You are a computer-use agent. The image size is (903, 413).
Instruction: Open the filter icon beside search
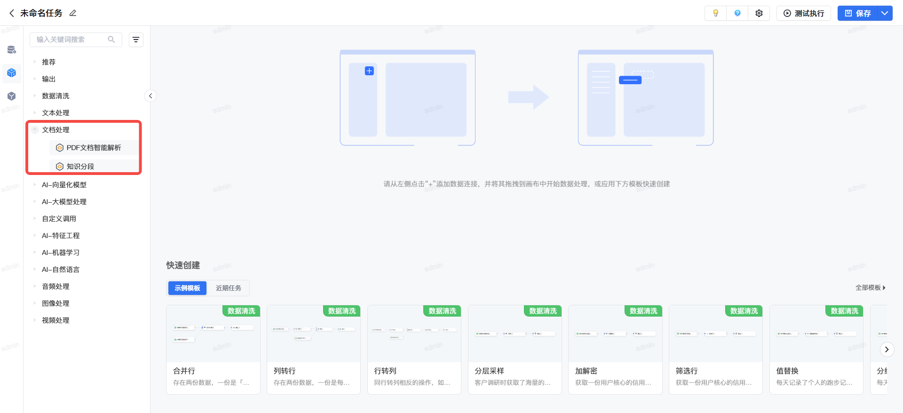[x=136, y=40]
